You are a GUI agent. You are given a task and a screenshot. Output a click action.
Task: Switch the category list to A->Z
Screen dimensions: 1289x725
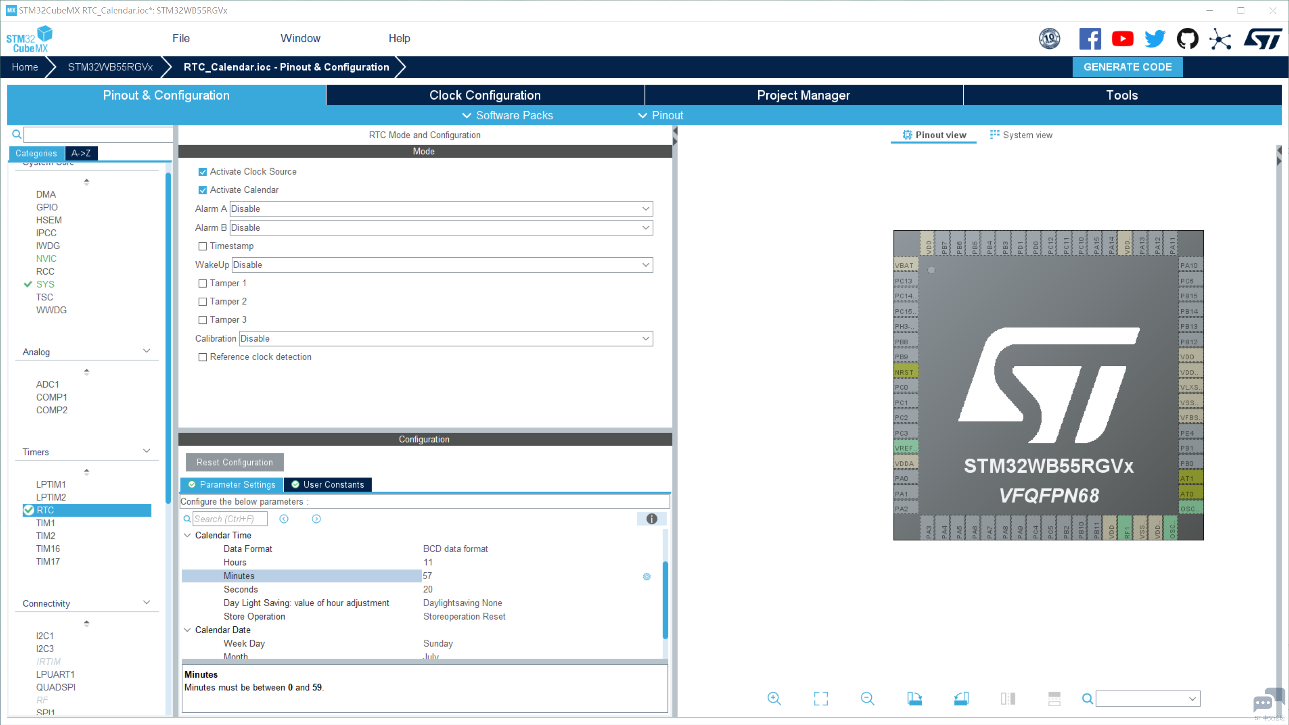point(81,154)
